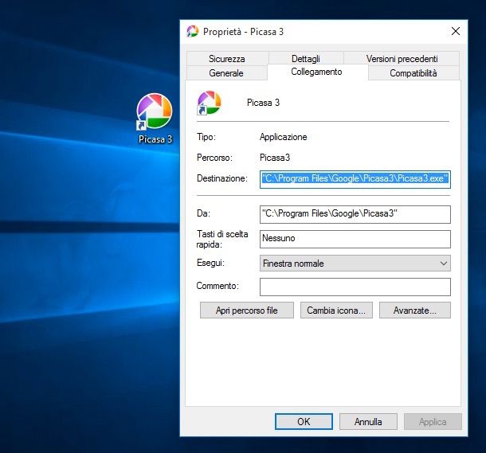The height and width of the screenshot is (453, 486).
Task: Click the Da folder path field
Action: (355, 214)
